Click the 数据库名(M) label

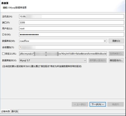(x=9, y=41)
